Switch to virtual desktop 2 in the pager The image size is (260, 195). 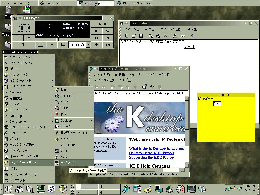point(86,192)
